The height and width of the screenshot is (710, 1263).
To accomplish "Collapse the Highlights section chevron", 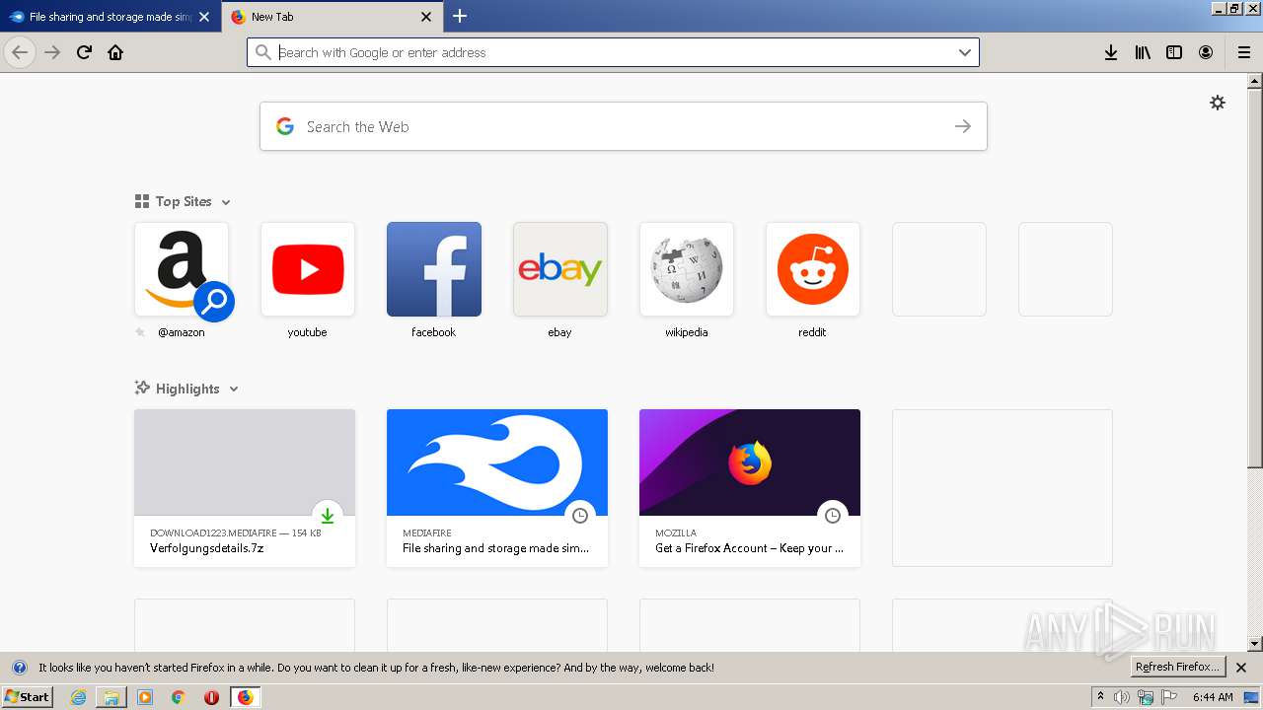I will click(x=234, y=390).
